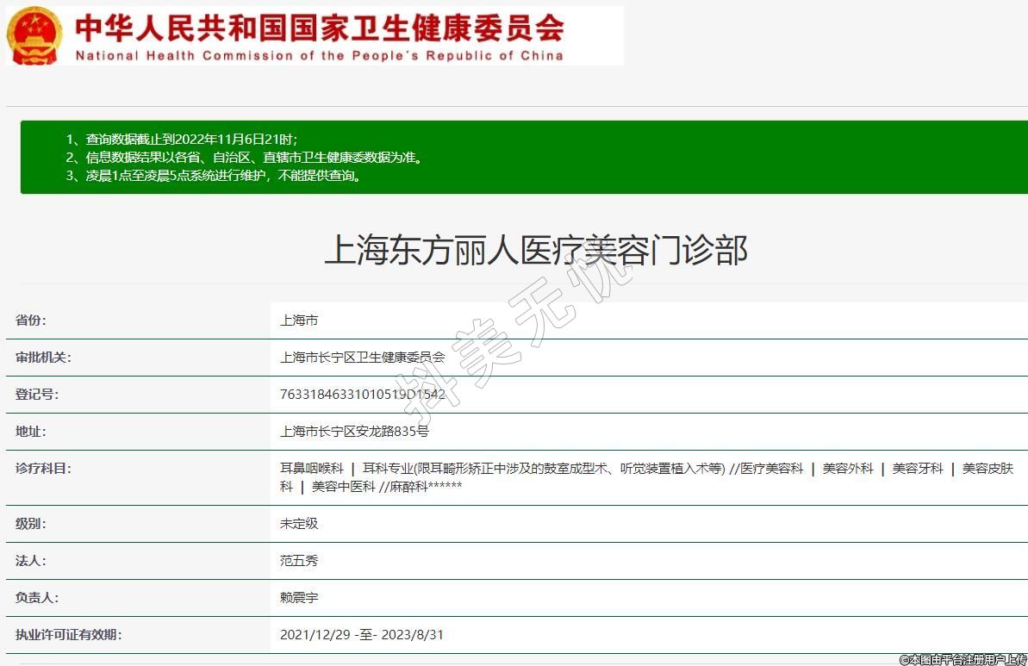This screenshot has height=666, width=1028.
Task: Click the license validity period dates
Action: (x=361, y=635)
